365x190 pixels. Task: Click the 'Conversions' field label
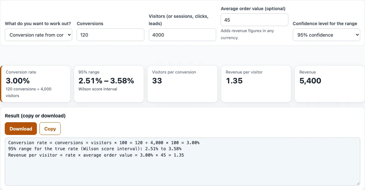(x=90, y=24)
